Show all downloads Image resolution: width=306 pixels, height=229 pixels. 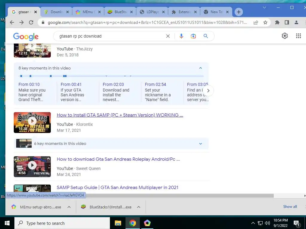coord(290,207)
